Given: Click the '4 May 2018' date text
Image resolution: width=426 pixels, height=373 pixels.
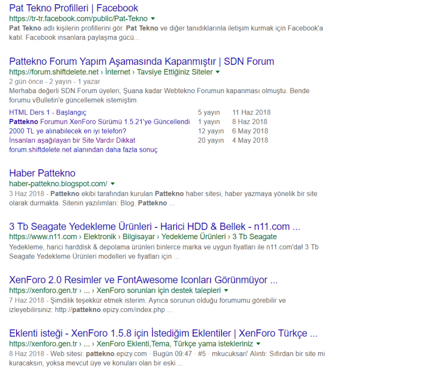Looking at the screenshot, I should click(x=250, y=140).
